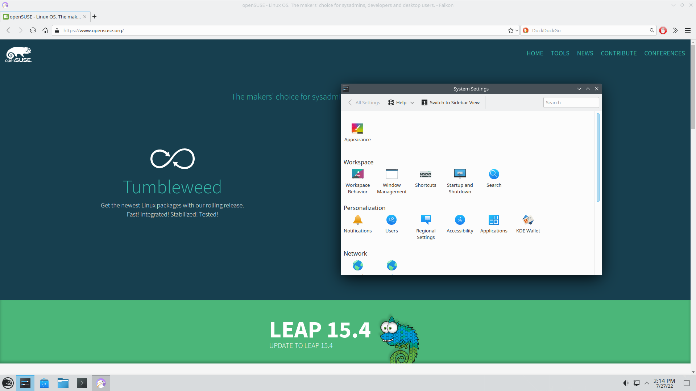
Task: Click All Settings back button
Action: click(364, 102)
